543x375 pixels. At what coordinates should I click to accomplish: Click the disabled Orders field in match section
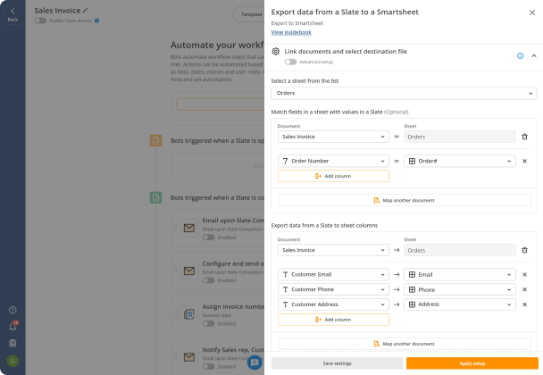click(460, 137)
